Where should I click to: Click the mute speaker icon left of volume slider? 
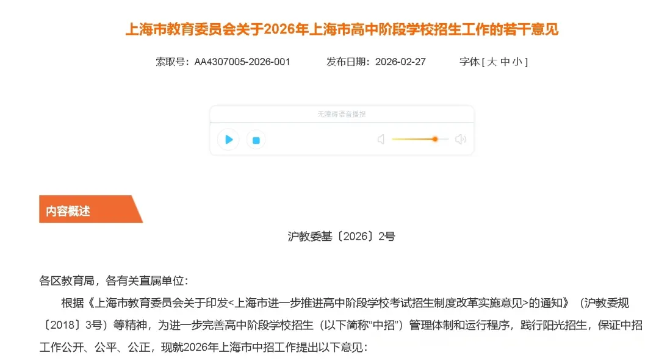click(x=381, y=138)
